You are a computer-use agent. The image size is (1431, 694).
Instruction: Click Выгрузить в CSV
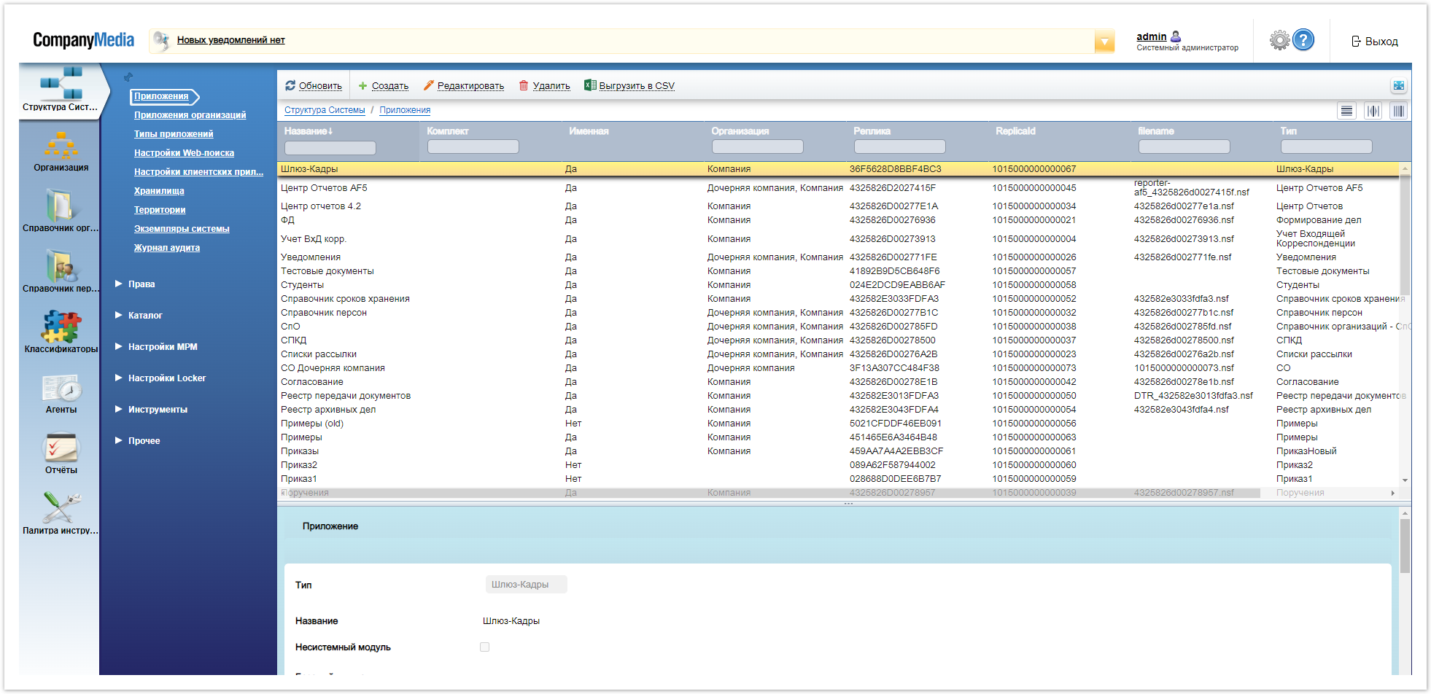(629, 86)
